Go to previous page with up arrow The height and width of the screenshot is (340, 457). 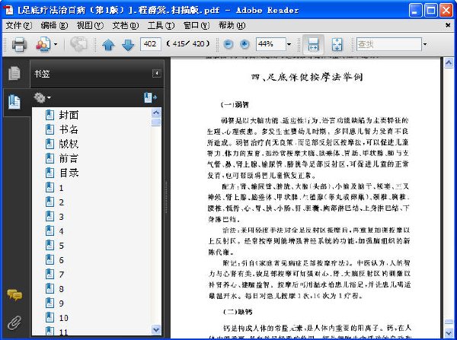(x=108, y=45)
